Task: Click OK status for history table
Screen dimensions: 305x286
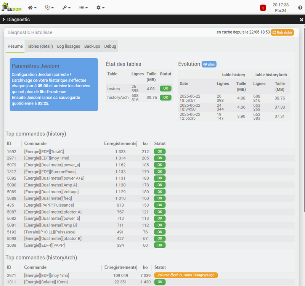Action: (x=165, y=88)
